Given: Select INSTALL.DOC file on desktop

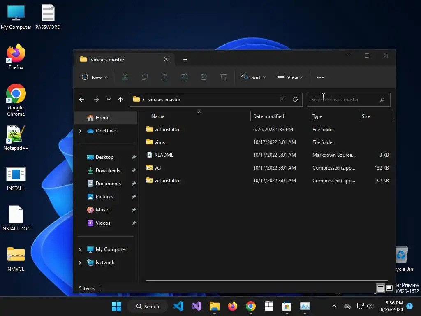Looking at the screenshot, I should [16, 218].
